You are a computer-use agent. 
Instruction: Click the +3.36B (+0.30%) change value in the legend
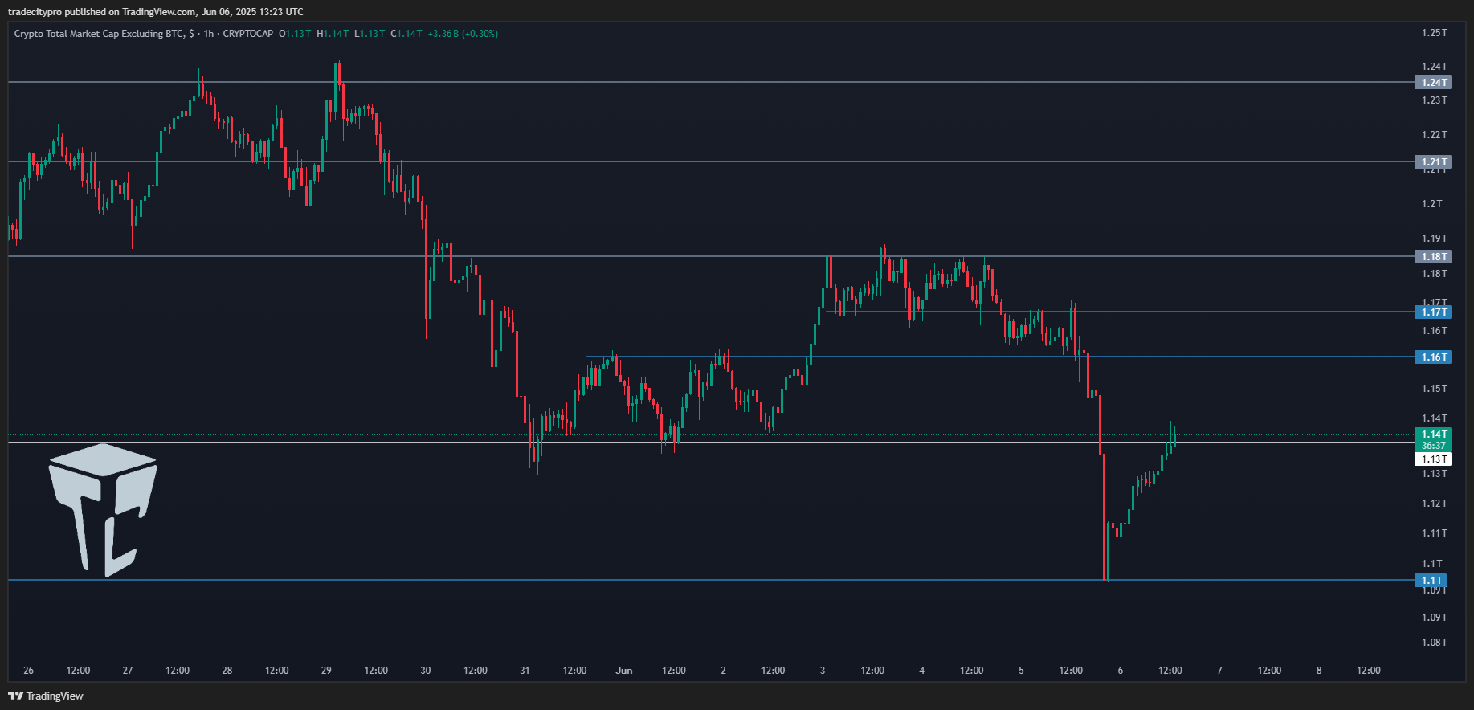click(463, 34)
